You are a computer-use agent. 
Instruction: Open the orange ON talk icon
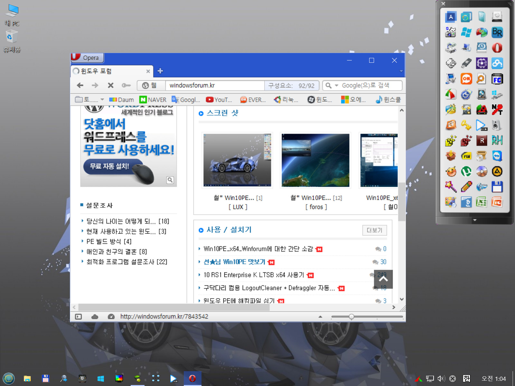click(x=466, y=79)
